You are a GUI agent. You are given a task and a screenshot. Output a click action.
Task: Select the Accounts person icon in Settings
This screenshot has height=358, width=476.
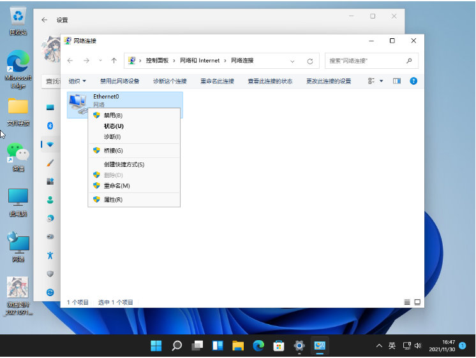pyautogui.click(x=50, y=200)
